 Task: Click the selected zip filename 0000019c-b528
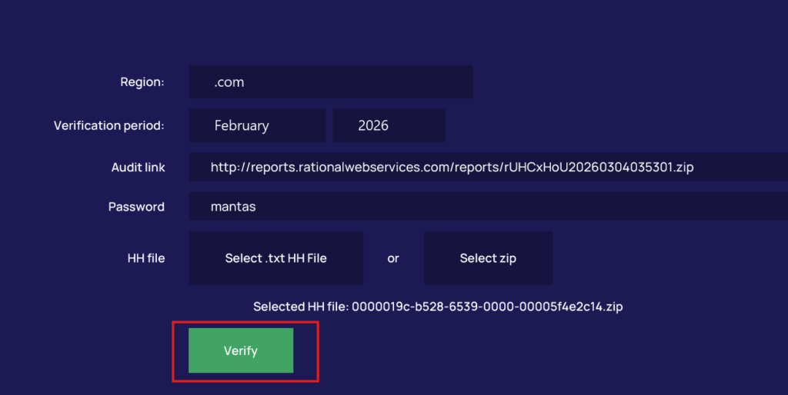point(487,307)
